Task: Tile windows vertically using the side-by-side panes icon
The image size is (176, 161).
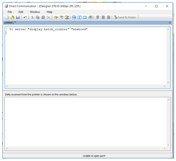Action: (79, 17)
